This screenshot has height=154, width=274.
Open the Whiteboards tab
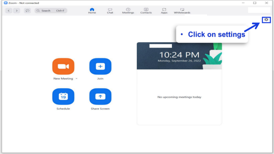[182, 11]
